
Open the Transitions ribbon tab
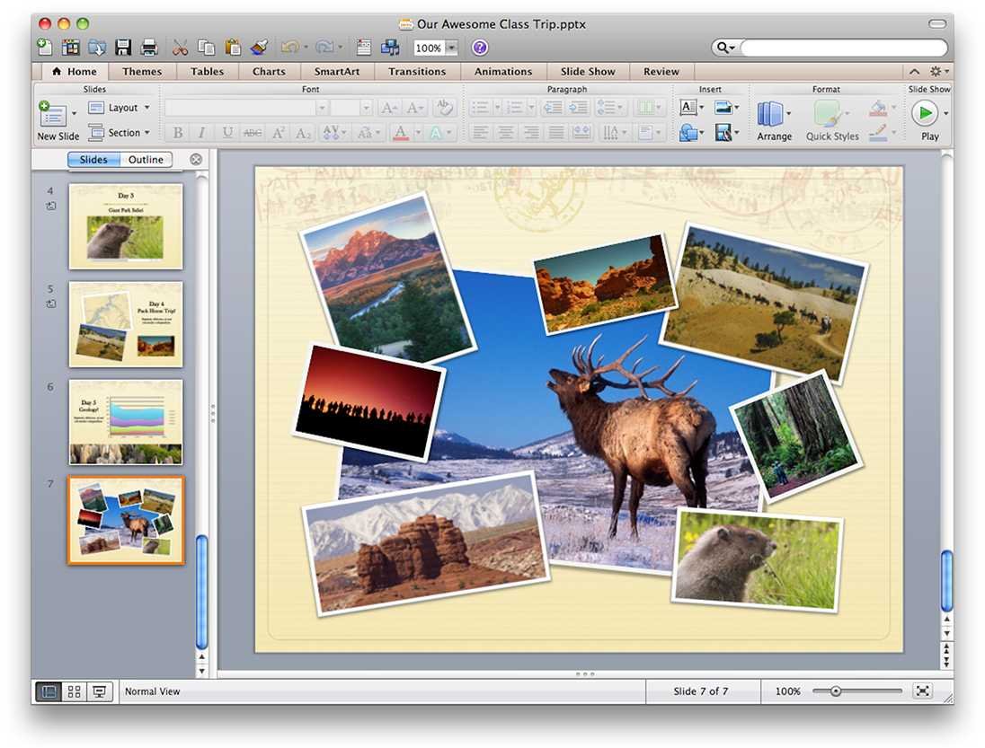417,72
